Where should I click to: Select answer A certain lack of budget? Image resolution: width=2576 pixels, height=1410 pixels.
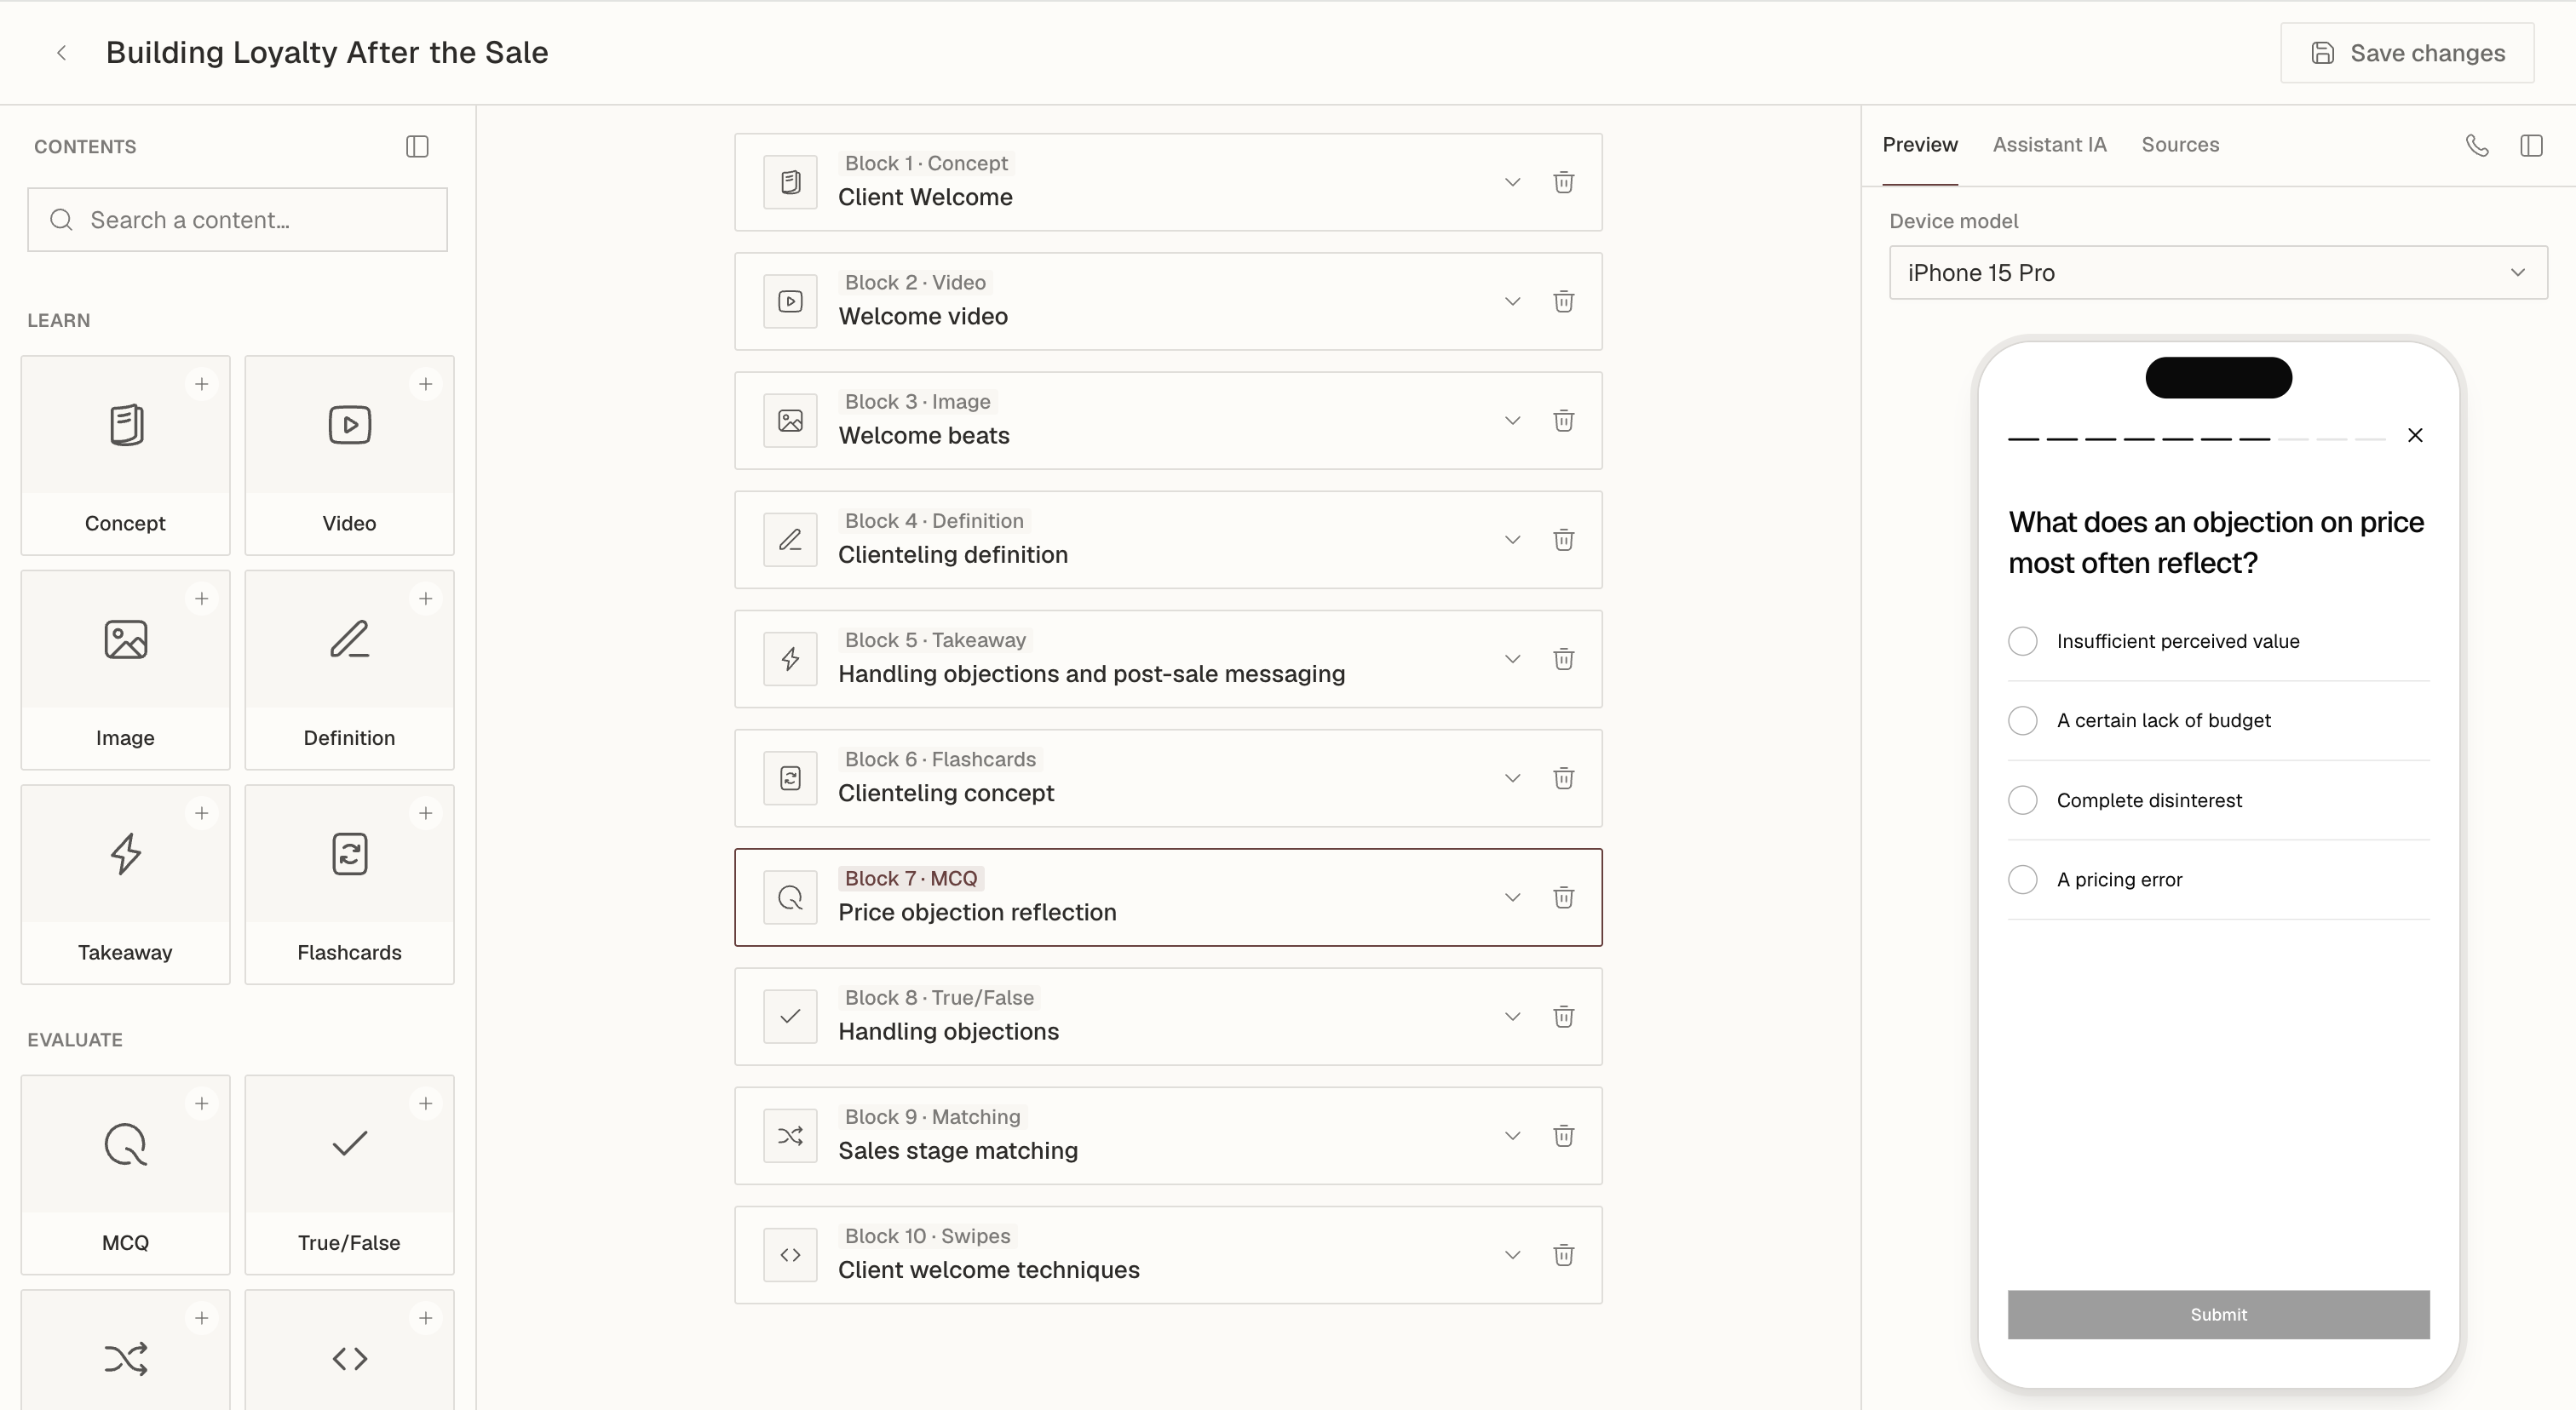click(2218, 720)
